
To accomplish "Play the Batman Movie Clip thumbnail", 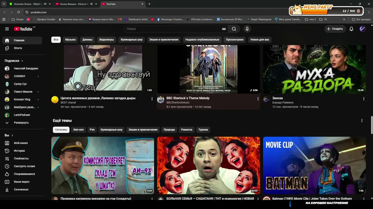I will (314, 165).
